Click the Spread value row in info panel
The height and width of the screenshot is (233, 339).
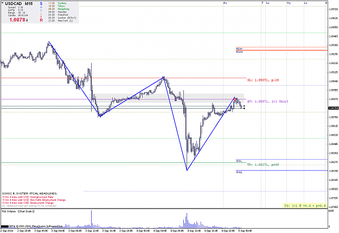pyautogui.click(x=16, y=8)
